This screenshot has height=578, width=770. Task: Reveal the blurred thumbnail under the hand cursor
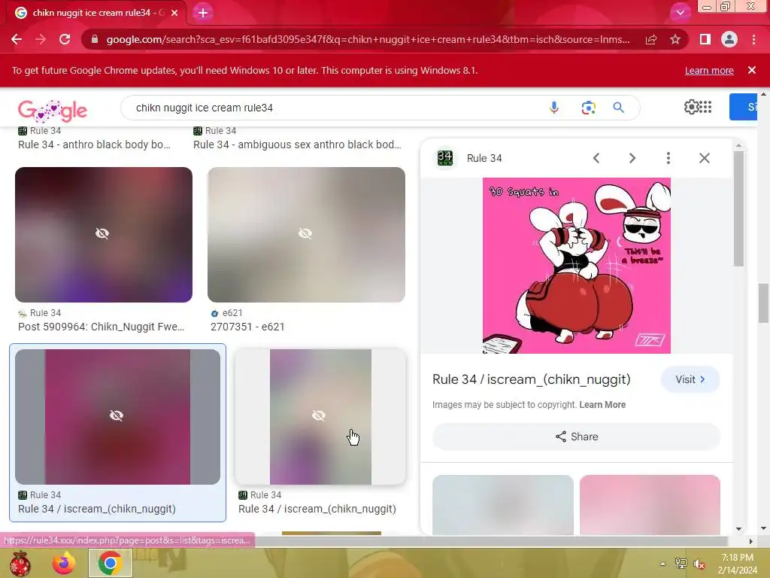pyautogui.click(x=319, y=415)
